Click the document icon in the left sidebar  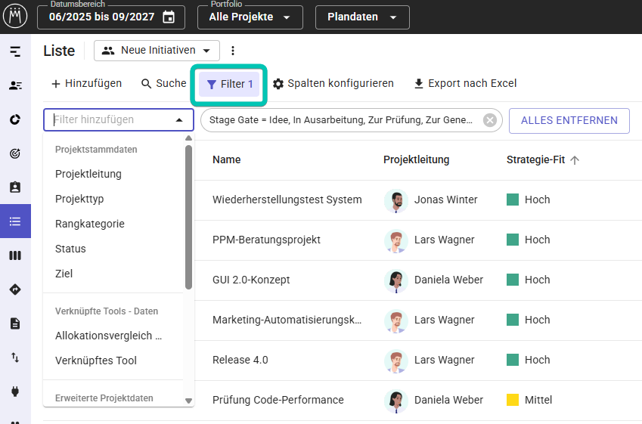click(15, 323)
